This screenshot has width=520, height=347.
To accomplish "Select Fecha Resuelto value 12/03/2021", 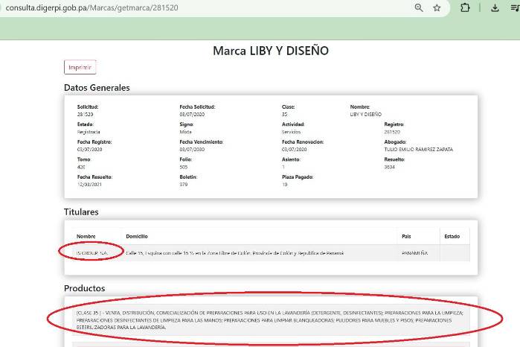I will (x=89, y=184).
